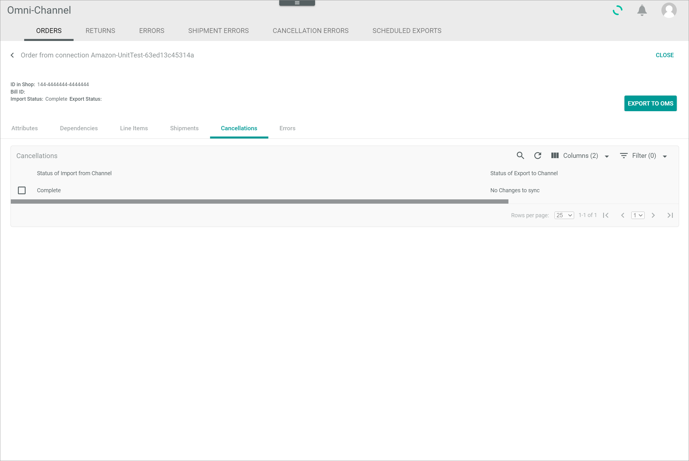Screen dimensions: 689x461
Task: Go to last page of results
Action: click(x=670, y=215)
